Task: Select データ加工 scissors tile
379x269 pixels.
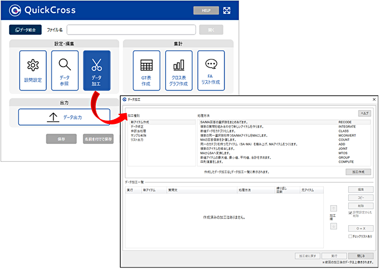Action: (x=97, y=70)
